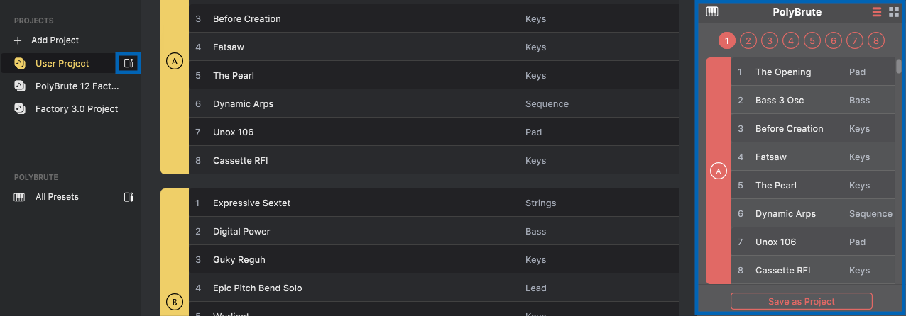Click the red bank A marker in PolyBrute
906x316 pixels.
coord(719,171)
